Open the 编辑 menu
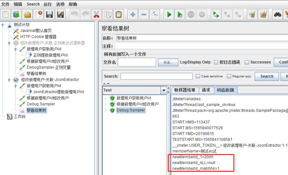Image resolution: width=288 pixels, height=175 pixels. tap(18, 4)
